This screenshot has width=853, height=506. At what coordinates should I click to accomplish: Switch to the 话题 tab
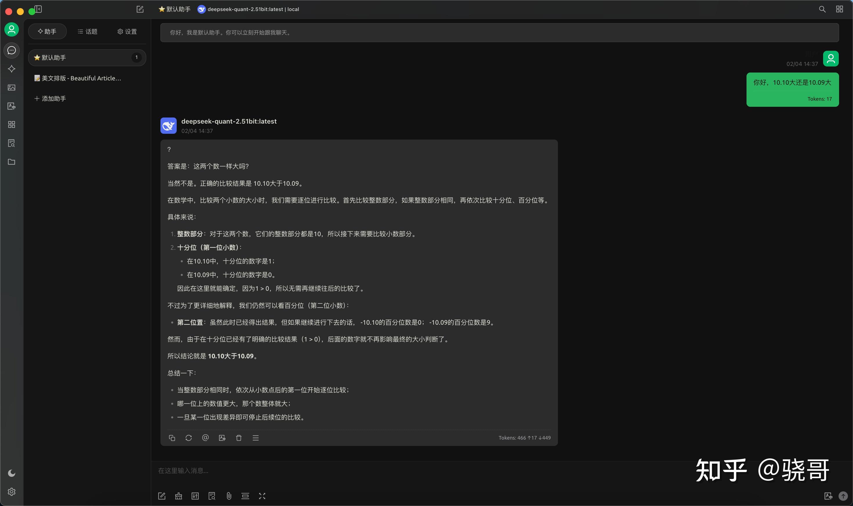click(88, 31)
